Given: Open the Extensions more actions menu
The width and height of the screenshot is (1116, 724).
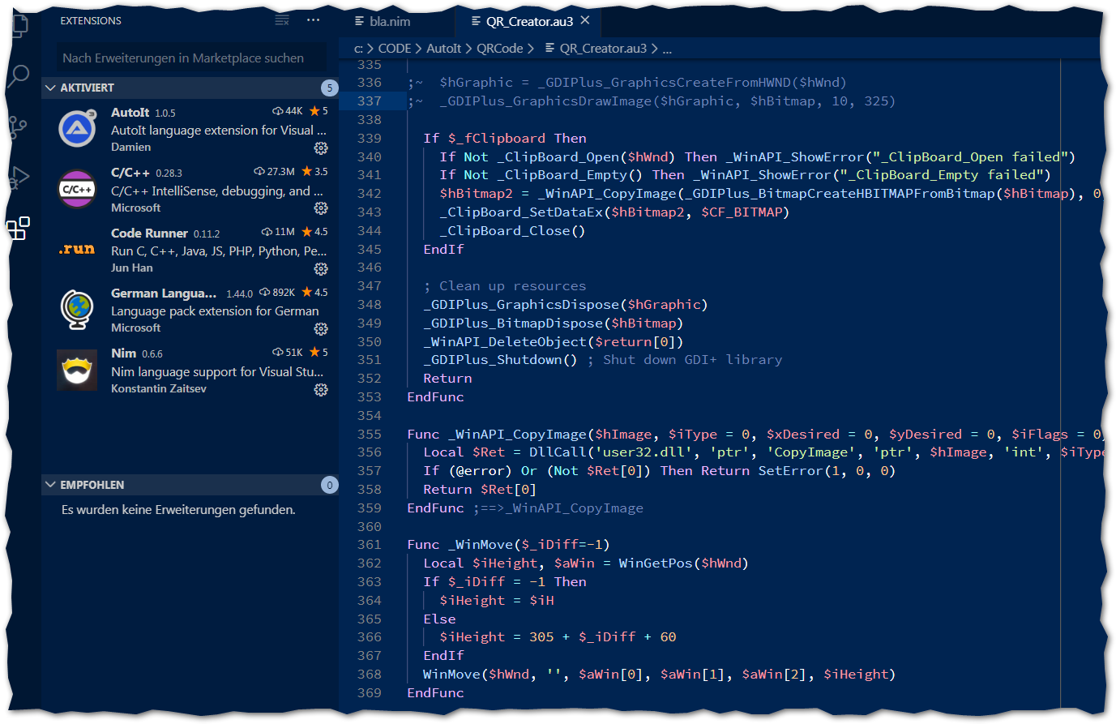Looking at the screenshot, I should pyautogui.click(x=314, y=20).
